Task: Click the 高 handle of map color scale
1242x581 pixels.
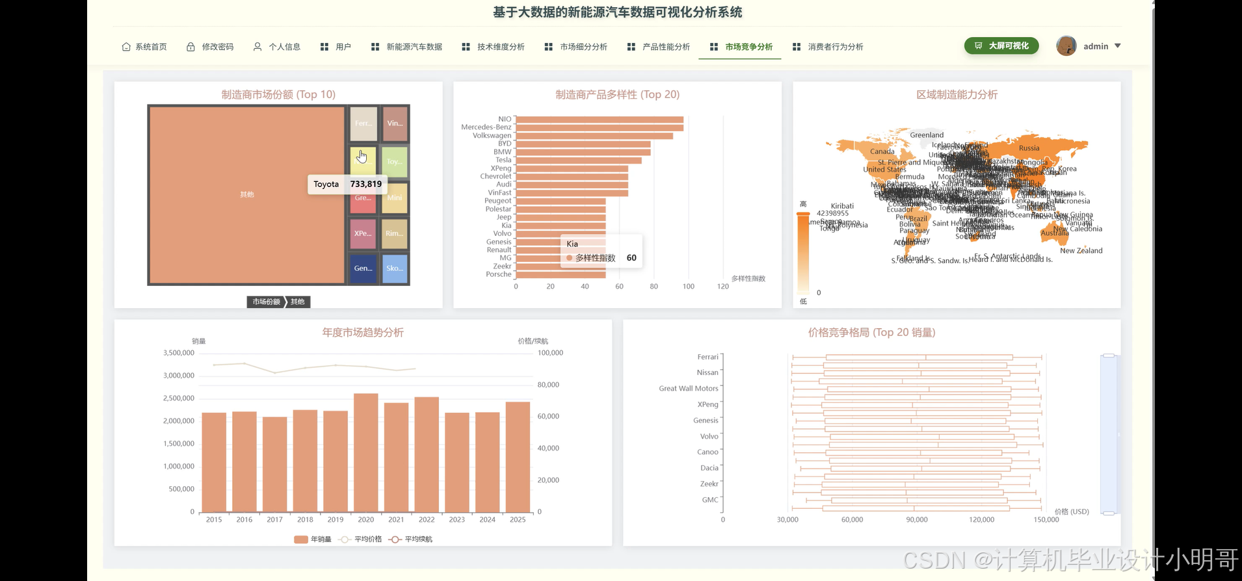Action: click(803, 215)
